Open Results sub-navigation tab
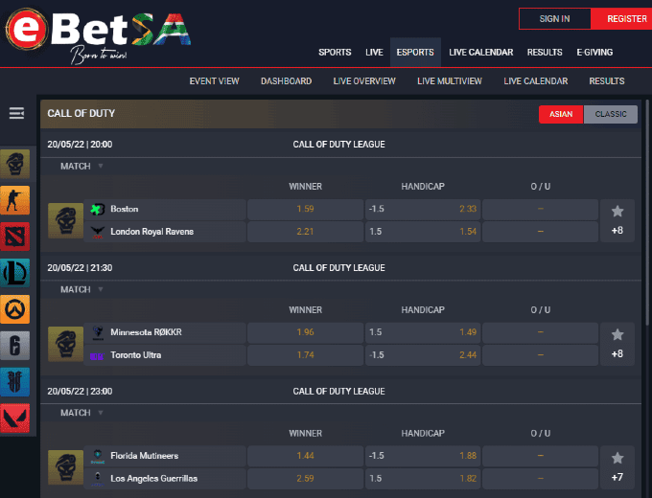The image size is (652, 498). pyautogui.click(x=607, y=81)
